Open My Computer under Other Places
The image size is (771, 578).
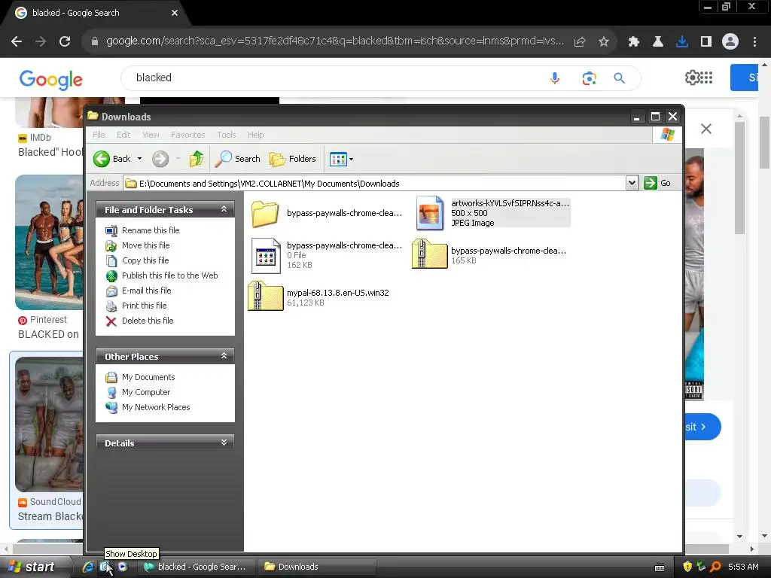click(x=145, y=392)
